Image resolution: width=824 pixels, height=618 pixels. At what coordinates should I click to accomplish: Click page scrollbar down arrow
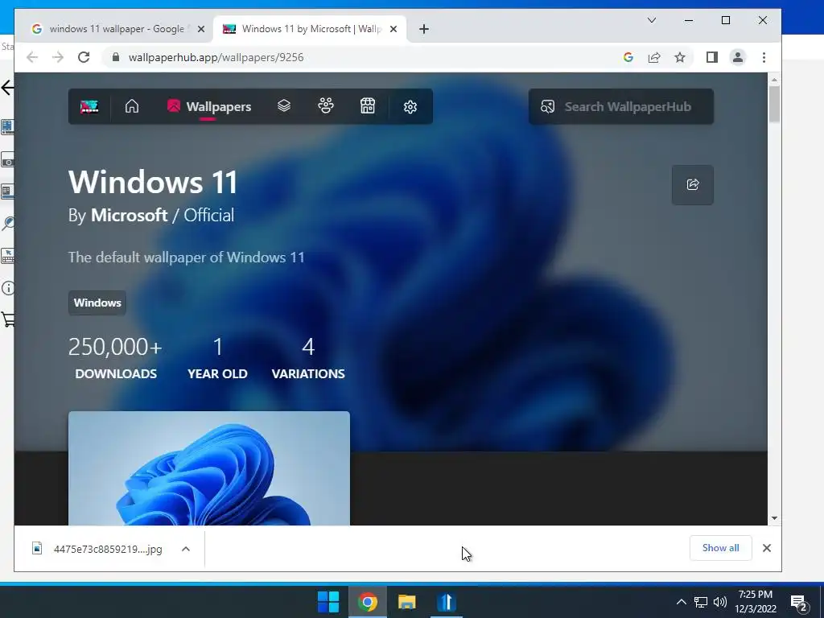point(774,518)
